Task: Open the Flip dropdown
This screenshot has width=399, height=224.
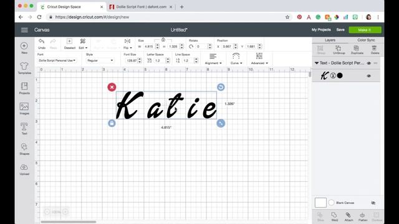Action: (x=127, y=44)
